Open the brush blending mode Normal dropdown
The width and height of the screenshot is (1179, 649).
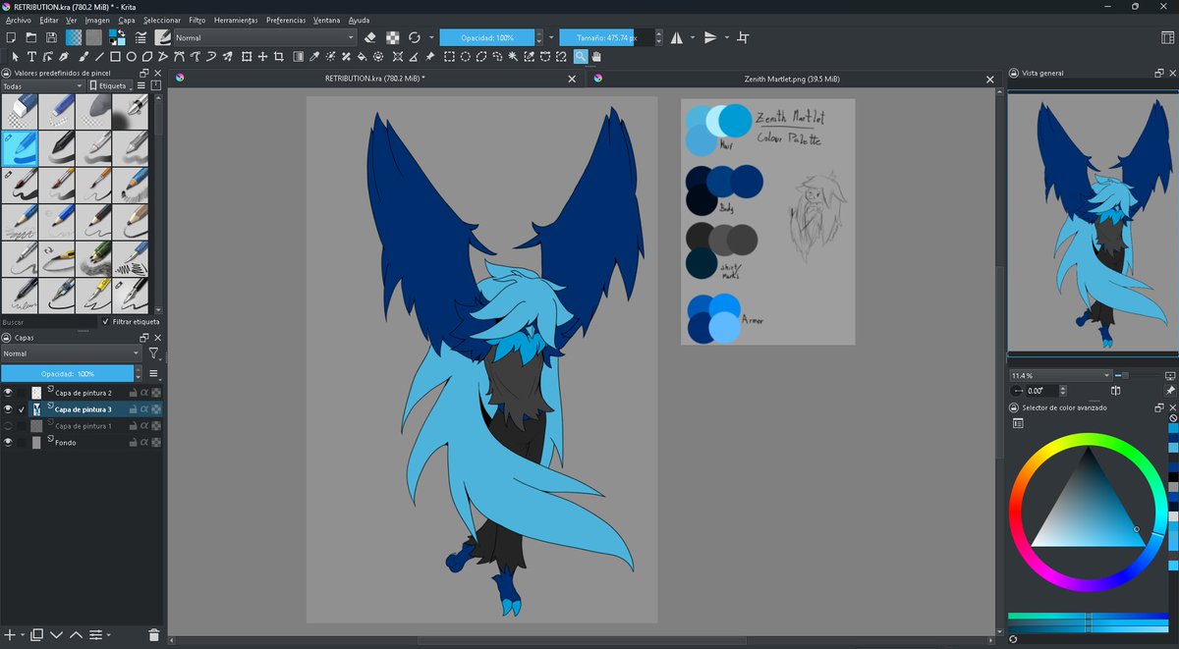pos(264,37)
